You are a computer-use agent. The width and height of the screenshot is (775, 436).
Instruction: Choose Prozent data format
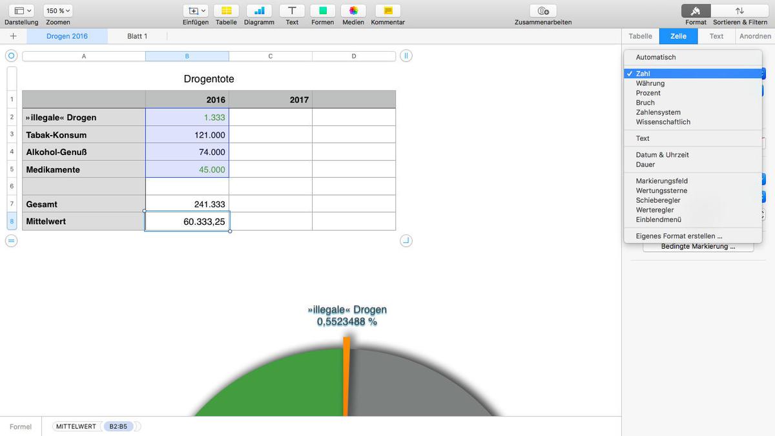click(x=693, y=93)
